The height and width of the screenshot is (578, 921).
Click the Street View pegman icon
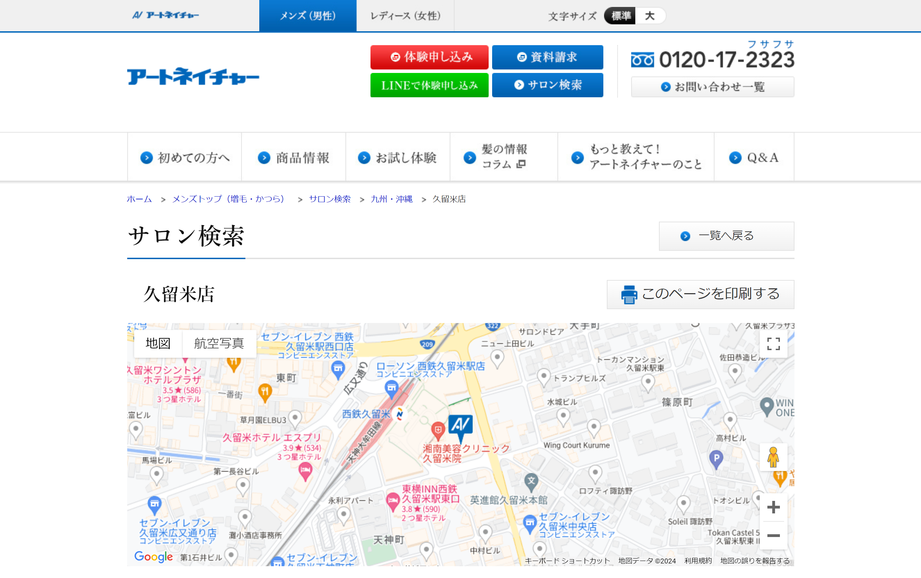(773, 457)
